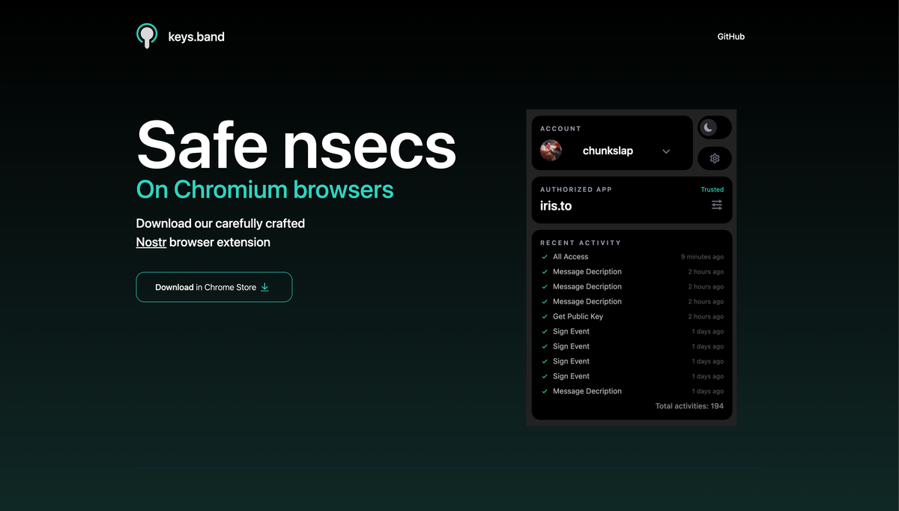Click the Total activities 194 text

(x=689, y=405)
